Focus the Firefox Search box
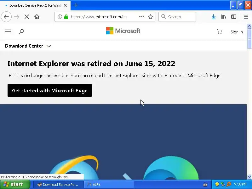Viewport: 252px width, 189px height. click(x=177, y=17)
